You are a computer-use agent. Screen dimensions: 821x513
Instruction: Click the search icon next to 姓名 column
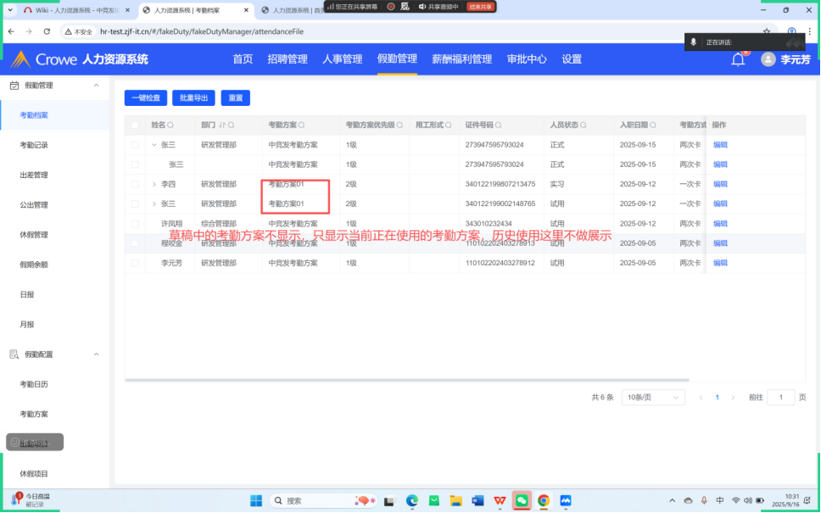point(172,125)
